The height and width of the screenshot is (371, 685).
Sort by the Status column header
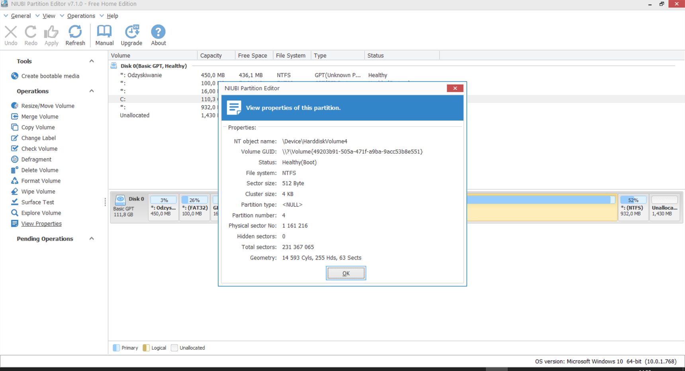click(x=402, y=55)
